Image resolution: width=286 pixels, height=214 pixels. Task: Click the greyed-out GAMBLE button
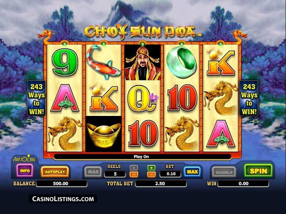click(x=224, y=172)
